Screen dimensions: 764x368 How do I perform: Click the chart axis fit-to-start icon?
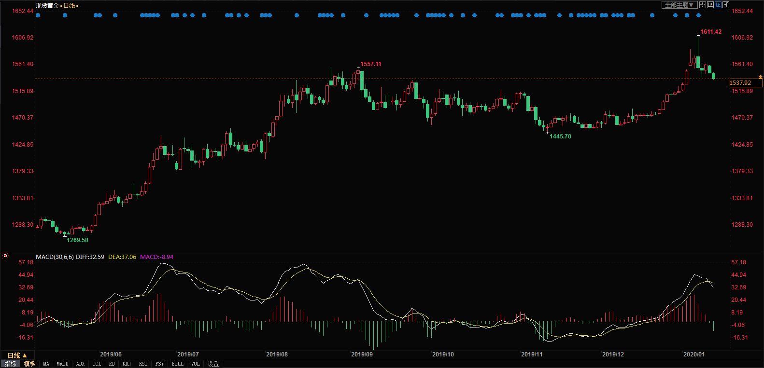710,5
